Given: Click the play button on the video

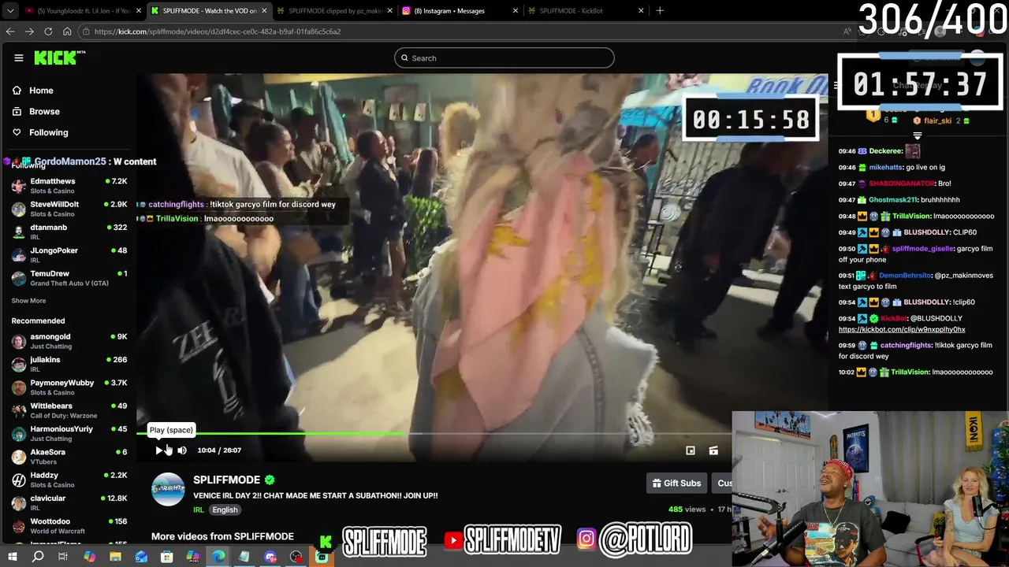Looking at the screenshot, I should [x=159, y=450].
